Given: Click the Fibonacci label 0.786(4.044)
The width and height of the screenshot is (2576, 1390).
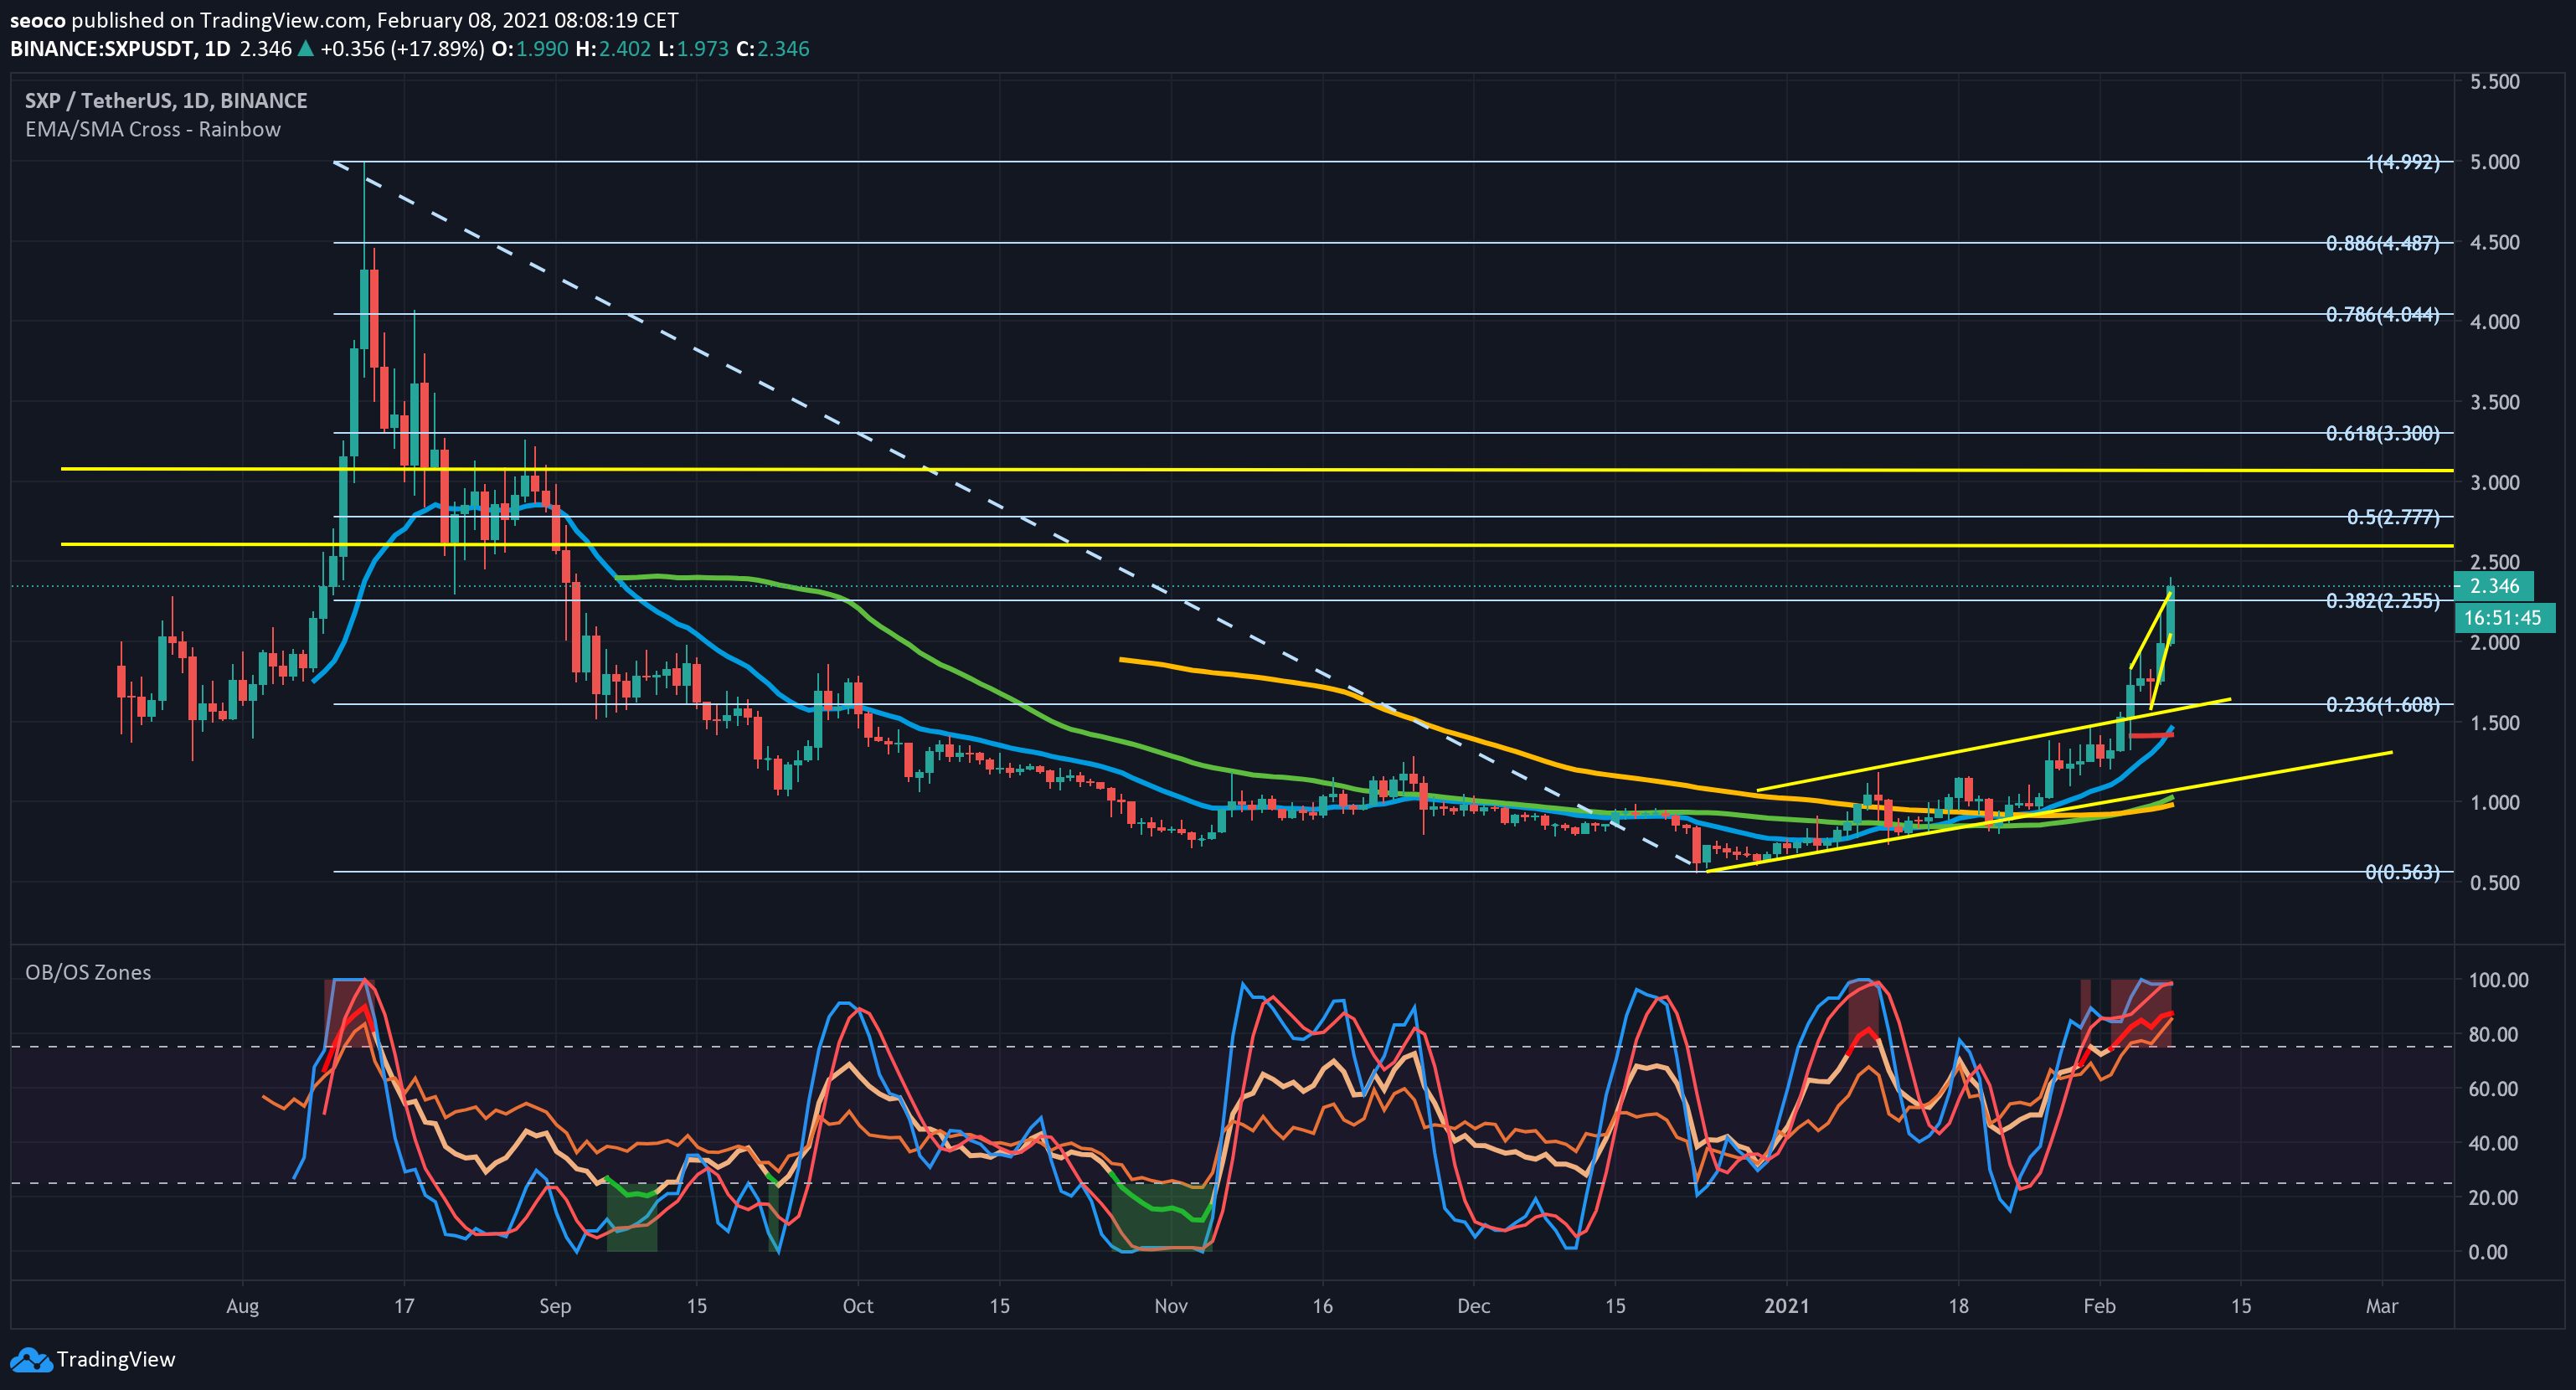Looking at the screenshot, I should coord(2383,314).
